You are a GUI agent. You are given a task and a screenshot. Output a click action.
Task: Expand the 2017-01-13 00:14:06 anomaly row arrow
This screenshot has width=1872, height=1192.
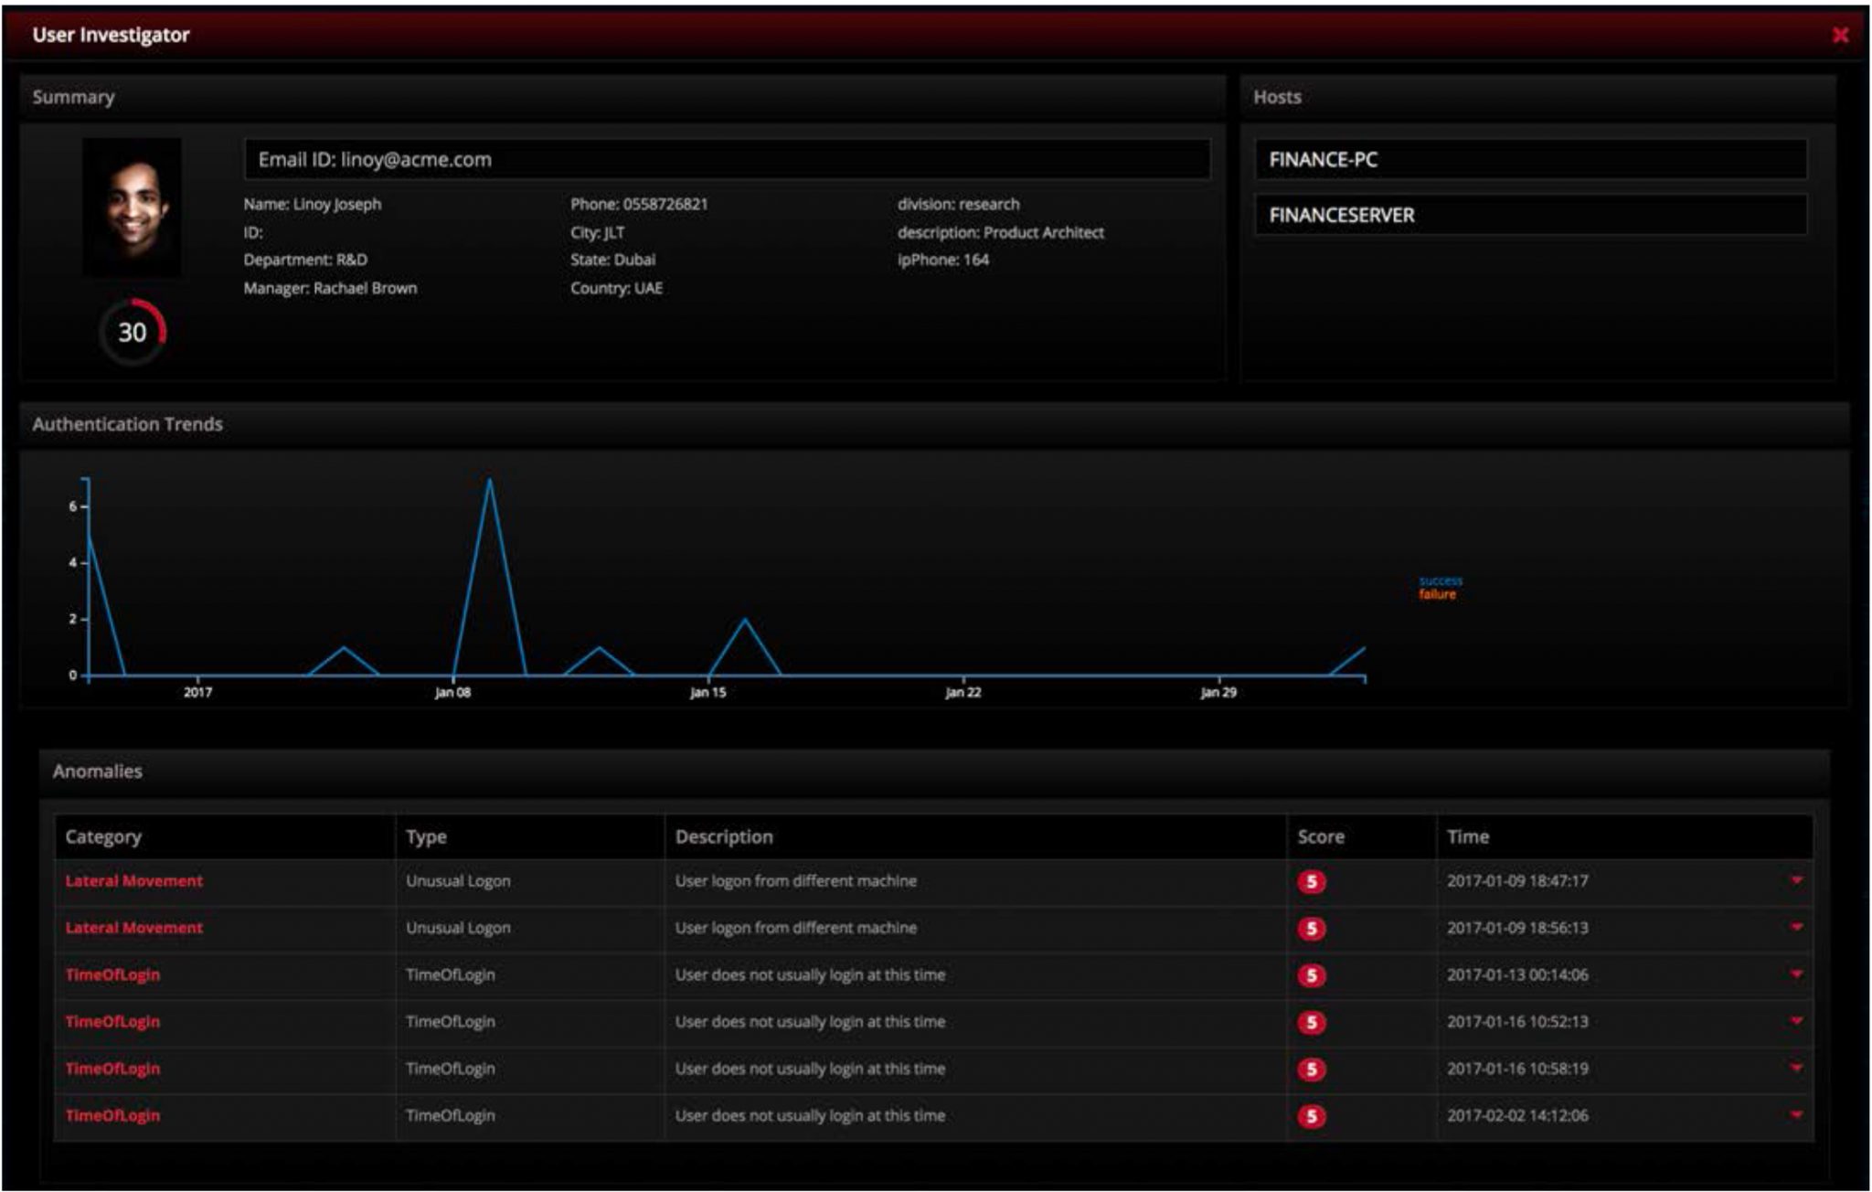click(1796, 974)
